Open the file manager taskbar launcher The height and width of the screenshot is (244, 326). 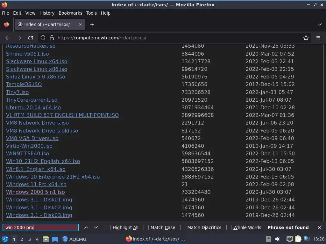(x=46, y=239)
